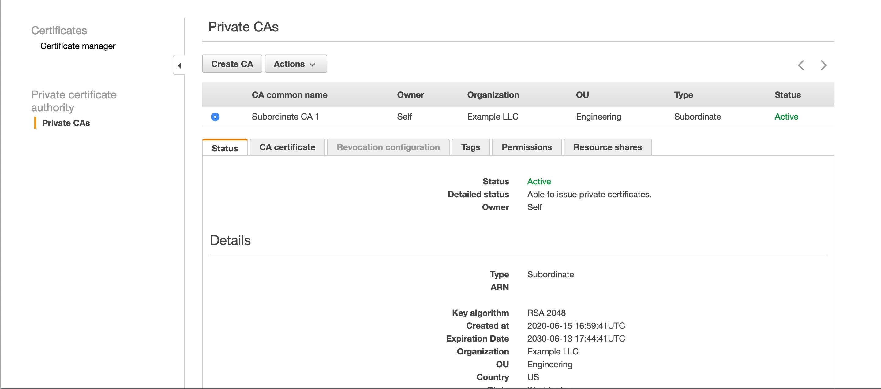Switch to the CA certificate tab
881x389 pixels.
[287, 147]
